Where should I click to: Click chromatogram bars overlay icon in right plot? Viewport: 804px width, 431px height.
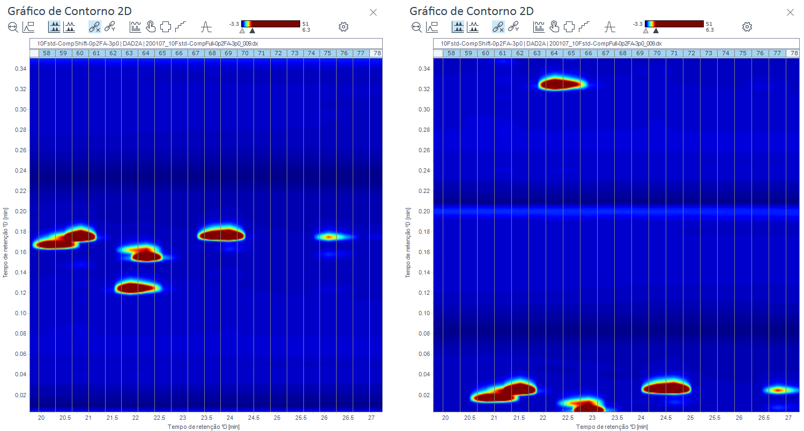pos(539,26)
